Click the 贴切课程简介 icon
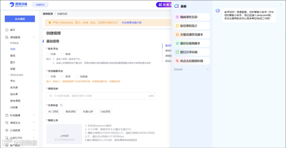Screen dimensions: 286x148 pyautogui.click(x=177, y=26)
